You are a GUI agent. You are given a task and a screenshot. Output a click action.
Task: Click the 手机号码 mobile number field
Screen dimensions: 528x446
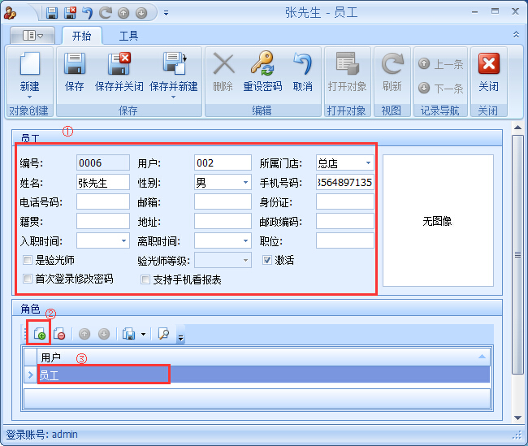344,183
